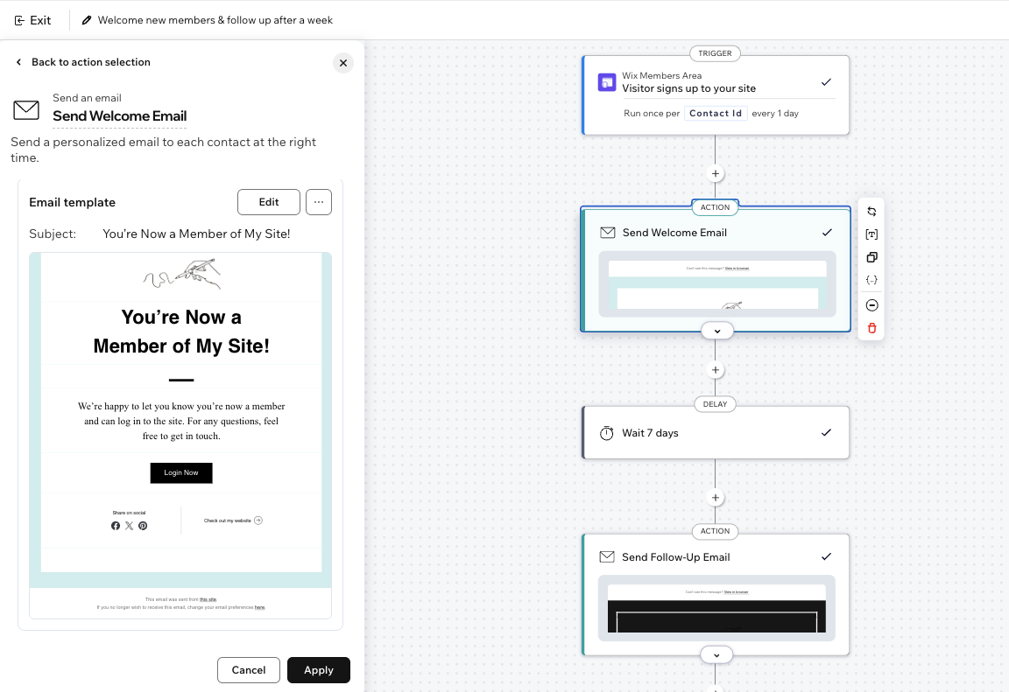Viewport: 1009px width, 692px height.
Task: Click the large envelope icon beside 'Send an email'
Action: tap(26, 110)
